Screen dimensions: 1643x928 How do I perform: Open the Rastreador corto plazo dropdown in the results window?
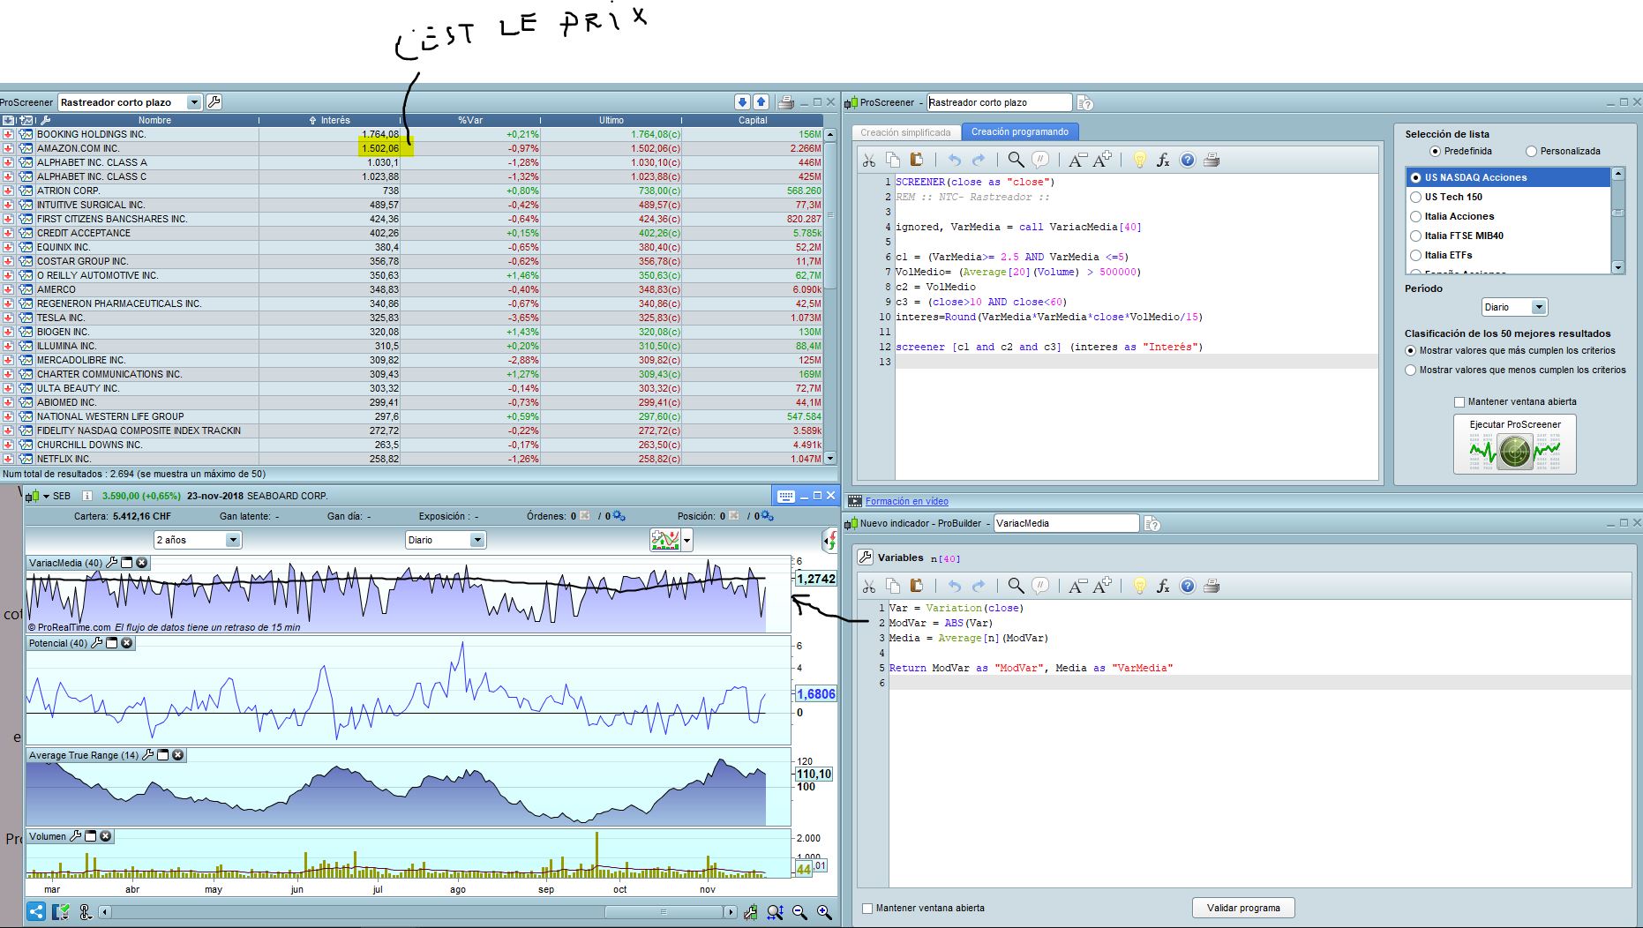193,102
